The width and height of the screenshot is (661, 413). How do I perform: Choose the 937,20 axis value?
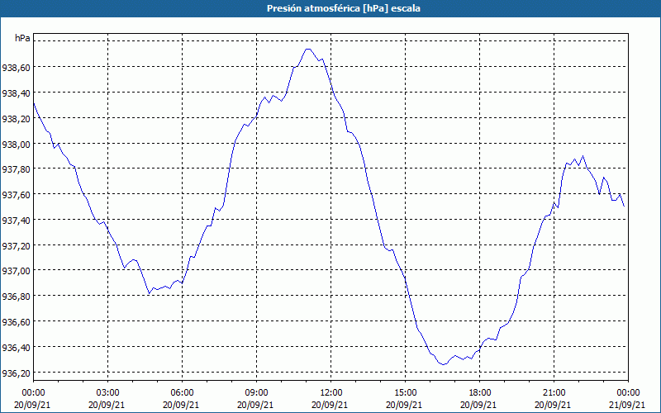point(16,245)
